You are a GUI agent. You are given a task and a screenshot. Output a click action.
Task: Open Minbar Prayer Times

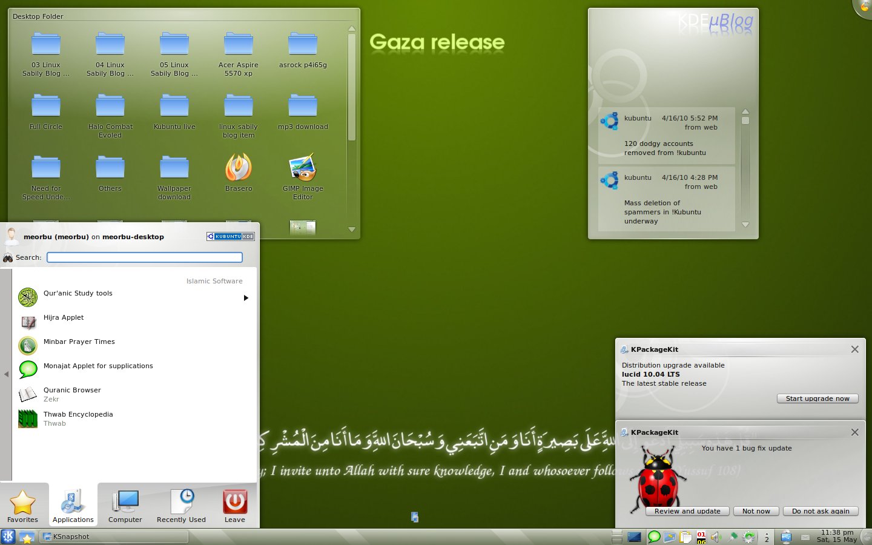click(x=79, y=342)
